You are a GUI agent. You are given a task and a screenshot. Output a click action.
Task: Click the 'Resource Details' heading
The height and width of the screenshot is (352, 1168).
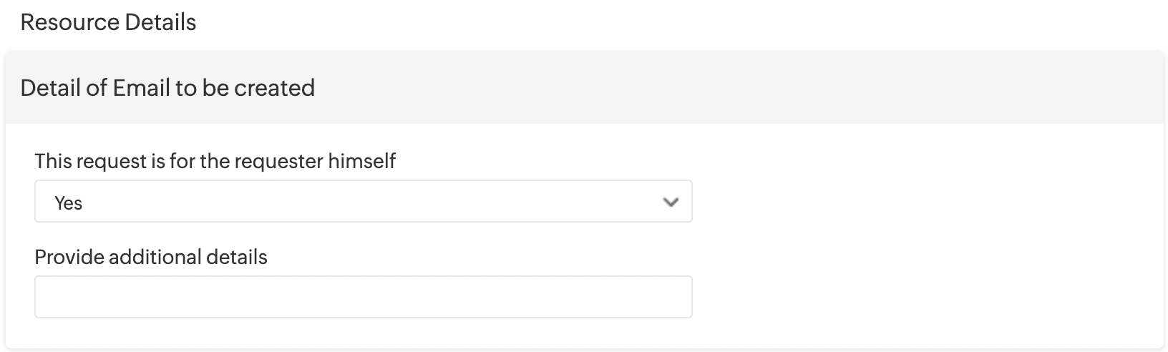(x=108, y=22)
